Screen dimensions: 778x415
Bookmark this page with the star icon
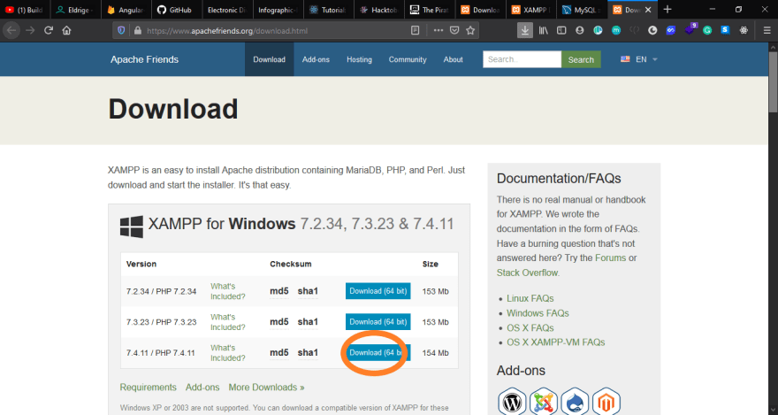point(470,30)
